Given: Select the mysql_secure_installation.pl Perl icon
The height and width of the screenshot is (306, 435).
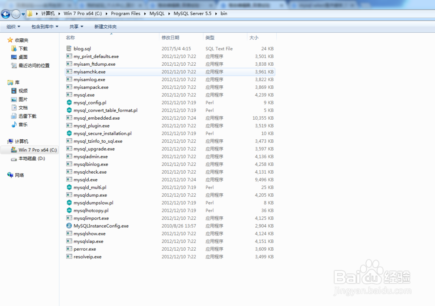Looking at the screenshot, I should pos(69,133).
